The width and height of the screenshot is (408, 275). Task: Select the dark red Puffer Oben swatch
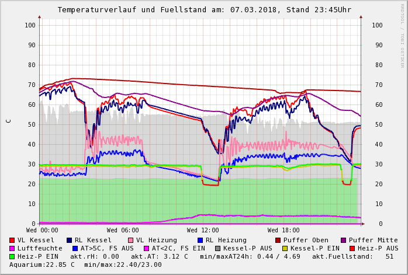click(x=278, y=240)
